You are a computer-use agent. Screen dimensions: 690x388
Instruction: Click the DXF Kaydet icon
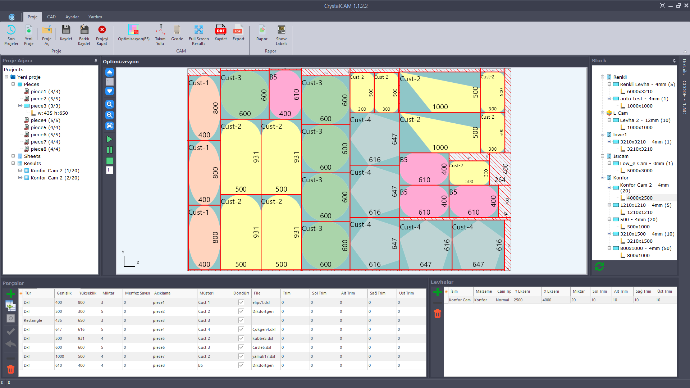click(x=220, y=33)
